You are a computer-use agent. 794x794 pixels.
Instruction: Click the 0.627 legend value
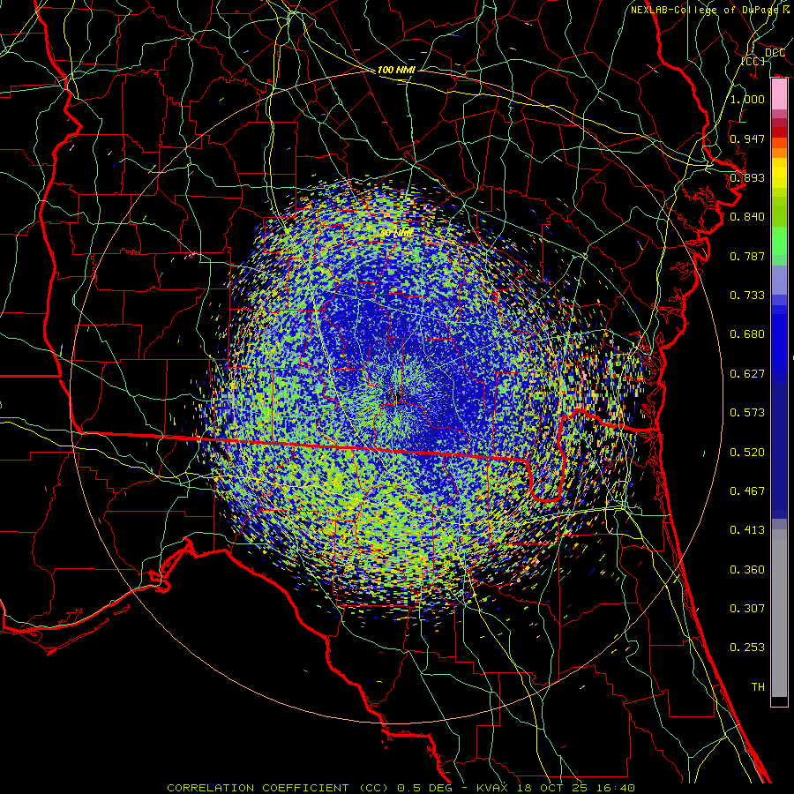point(747,374)
